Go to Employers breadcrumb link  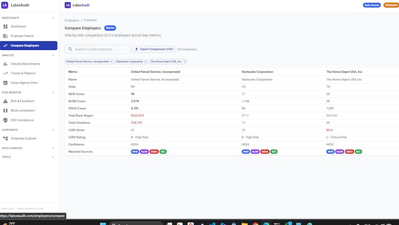pos(72,20)
